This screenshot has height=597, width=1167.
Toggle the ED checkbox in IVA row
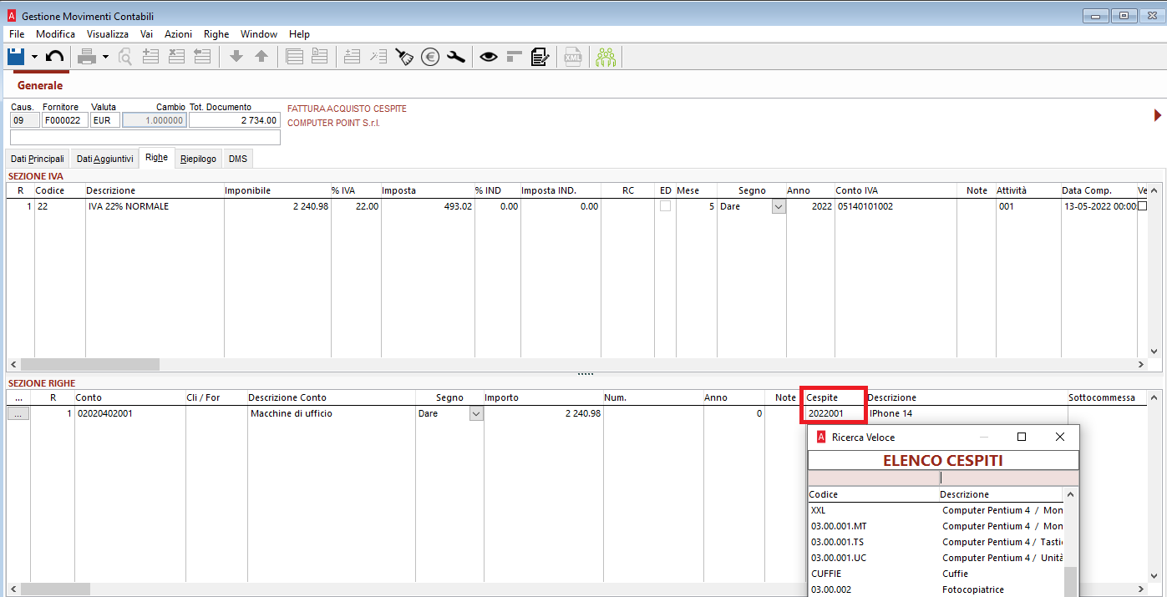point(665,206)
